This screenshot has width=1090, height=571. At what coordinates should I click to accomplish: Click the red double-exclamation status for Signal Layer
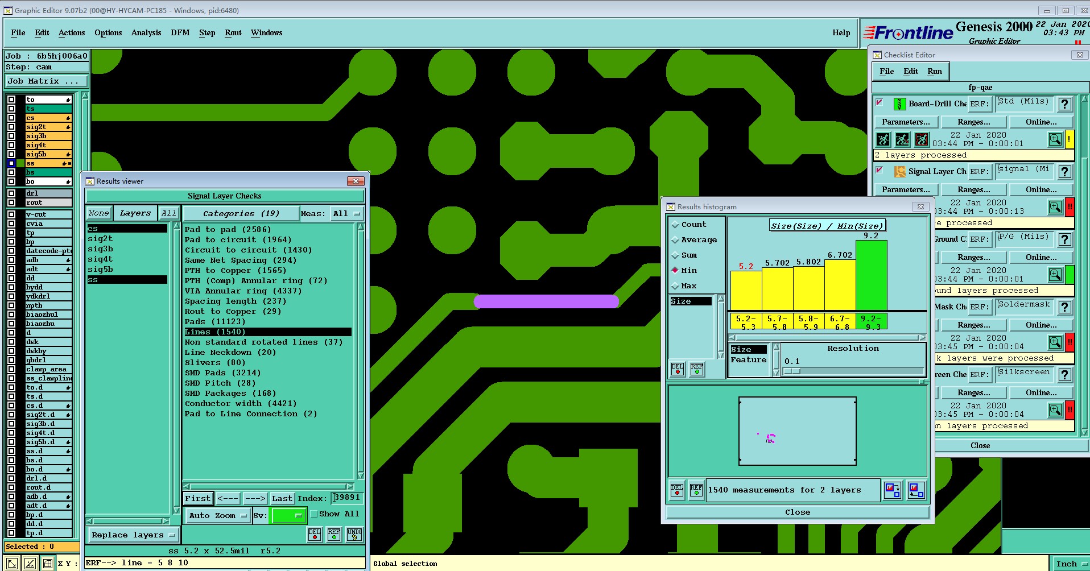[1070, 207]
